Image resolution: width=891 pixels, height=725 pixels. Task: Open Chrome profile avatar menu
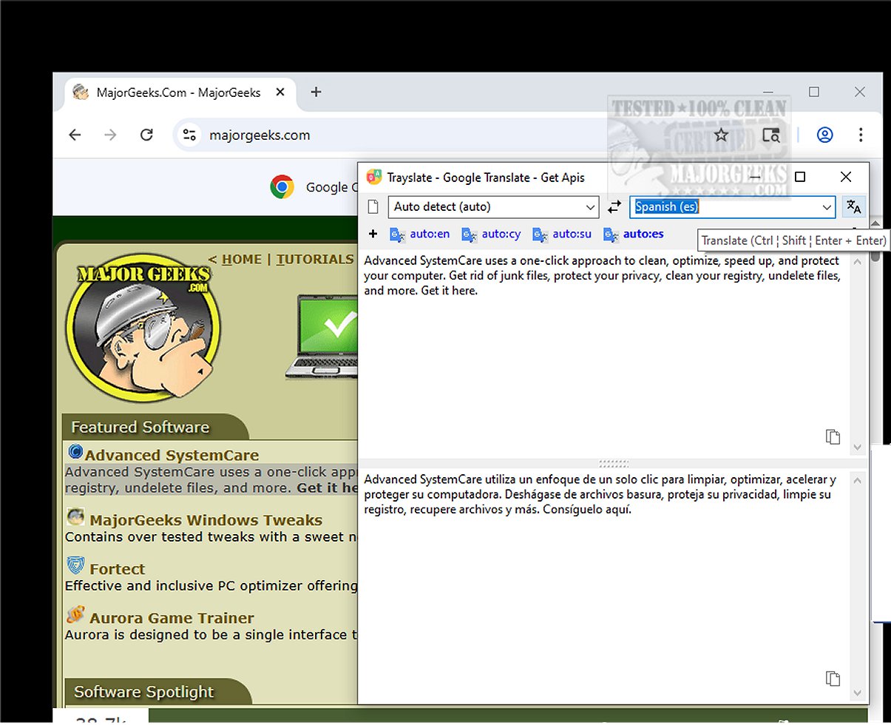pyautogui.click(x=824, y=135)
